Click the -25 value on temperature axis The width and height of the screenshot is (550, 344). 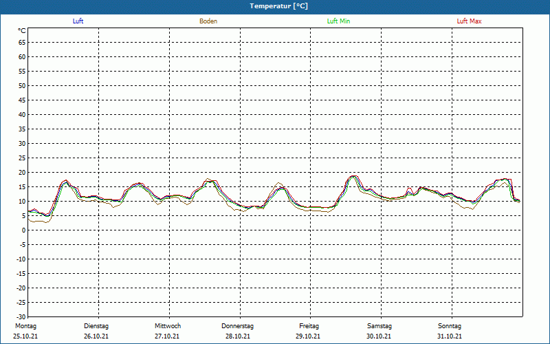pos(21,302)
